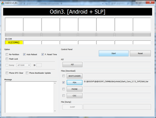The height and width of the screenshot is (118, 156).
Task: Click the Start button
Action: coord(114,53)
